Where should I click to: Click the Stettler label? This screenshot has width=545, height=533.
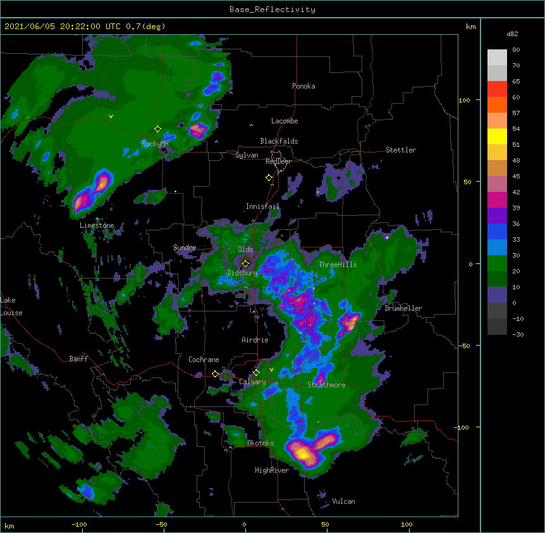[401, 150]
